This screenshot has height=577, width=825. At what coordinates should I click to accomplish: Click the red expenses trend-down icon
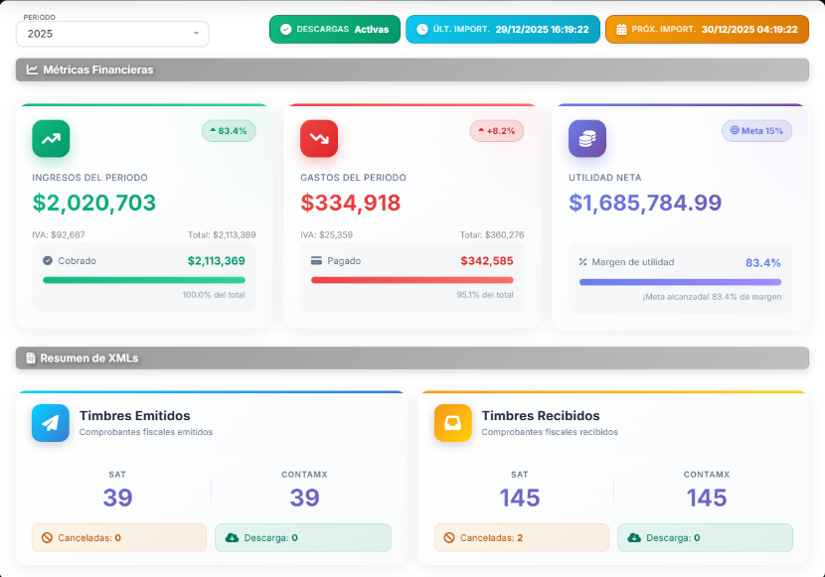point(319,139)
